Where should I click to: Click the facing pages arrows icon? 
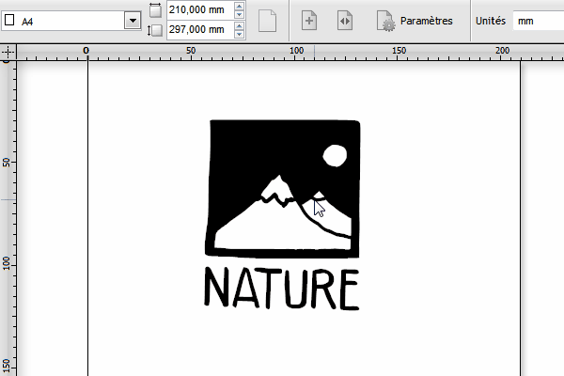click(345, 21)
